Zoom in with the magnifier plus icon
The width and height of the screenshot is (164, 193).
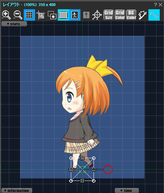6,15
